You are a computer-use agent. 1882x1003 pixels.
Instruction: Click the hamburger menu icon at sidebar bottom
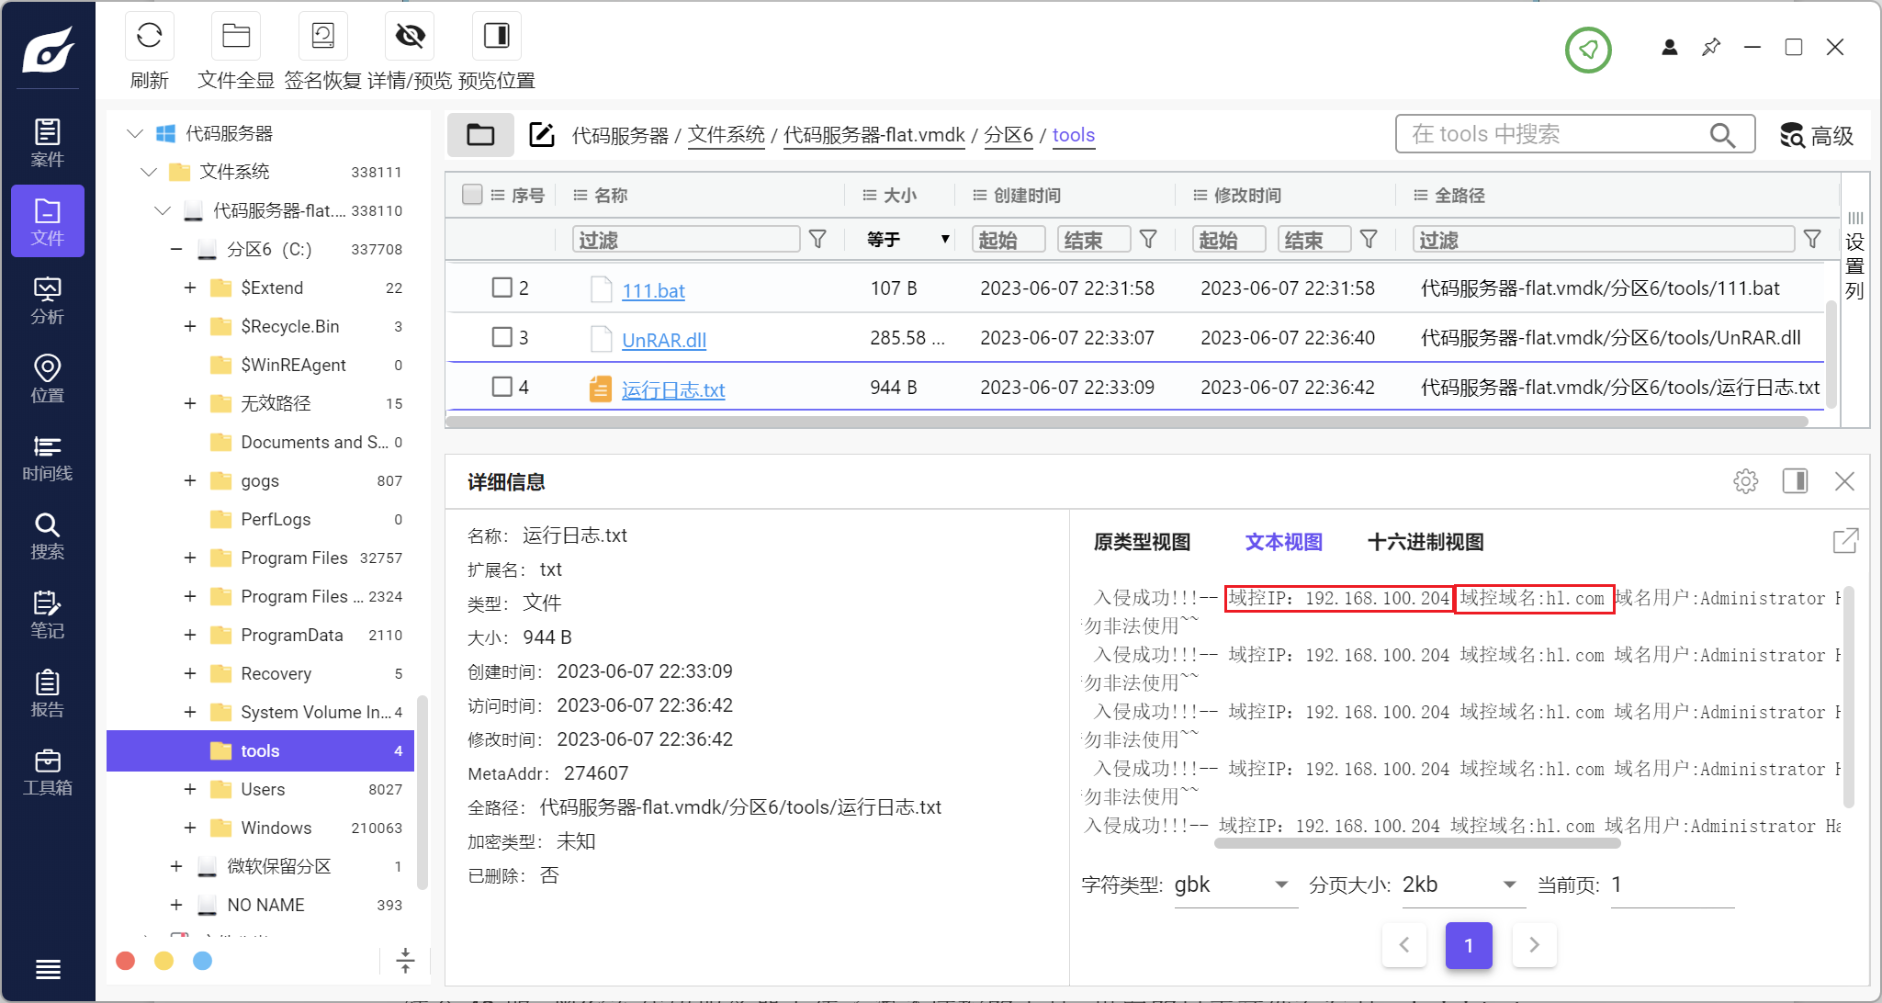pyautogui.click(x=48, y=969)
